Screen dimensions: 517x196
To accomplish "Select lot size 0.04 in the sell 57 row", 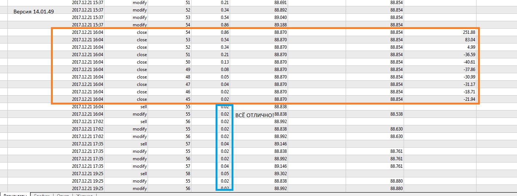I will click(x=224, y=144).
